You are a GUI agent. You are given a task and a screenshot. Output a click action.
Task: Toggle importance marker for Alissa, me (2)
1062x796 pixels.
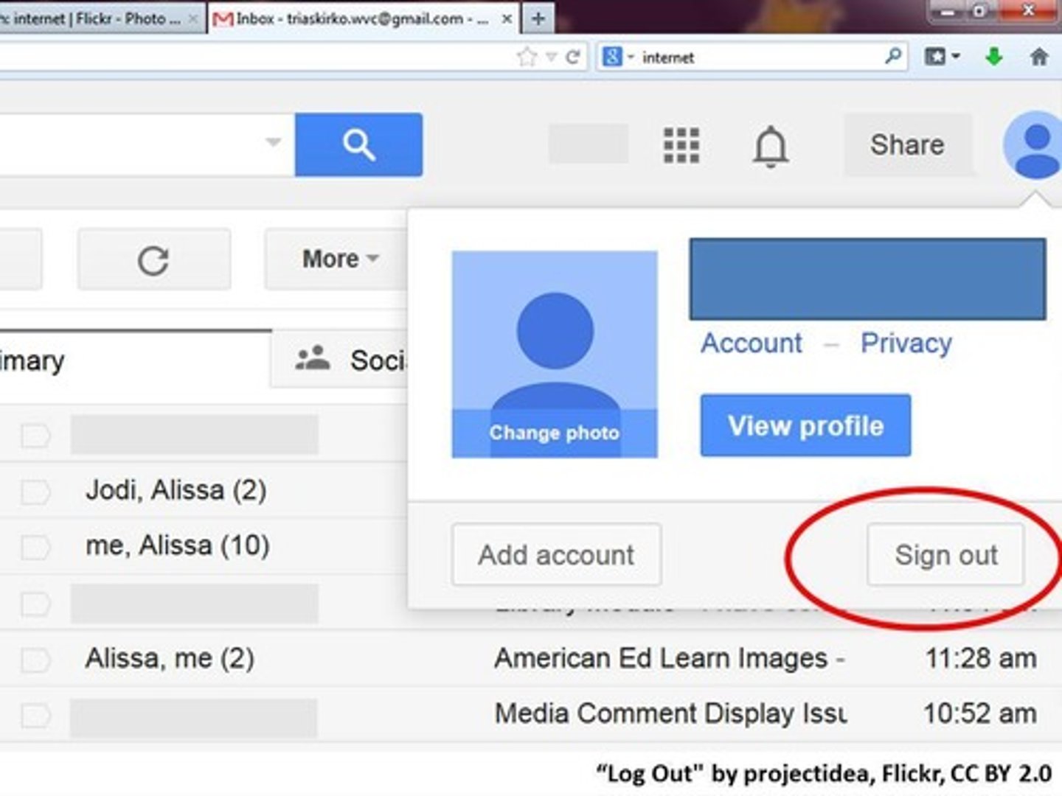tap(35, 659)
